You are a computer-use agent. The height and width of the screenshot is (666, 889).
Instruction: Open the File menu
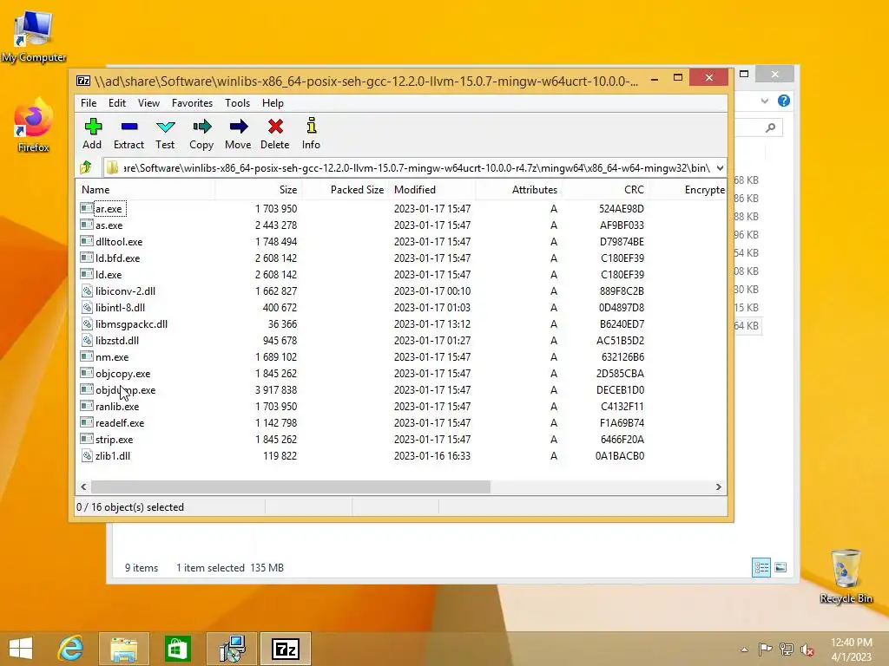(89, 103)
